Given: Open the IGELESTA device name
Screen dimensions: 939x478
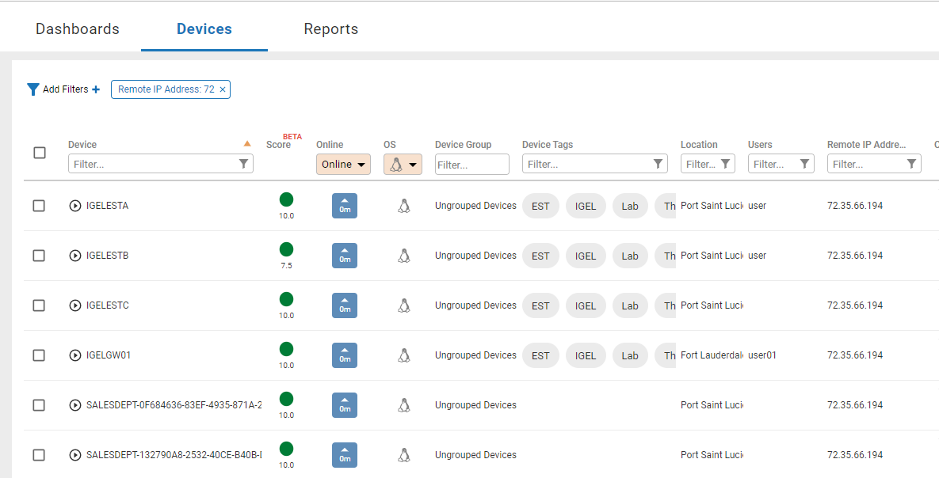Looking at the screenshot, I should tap(107, 206).
